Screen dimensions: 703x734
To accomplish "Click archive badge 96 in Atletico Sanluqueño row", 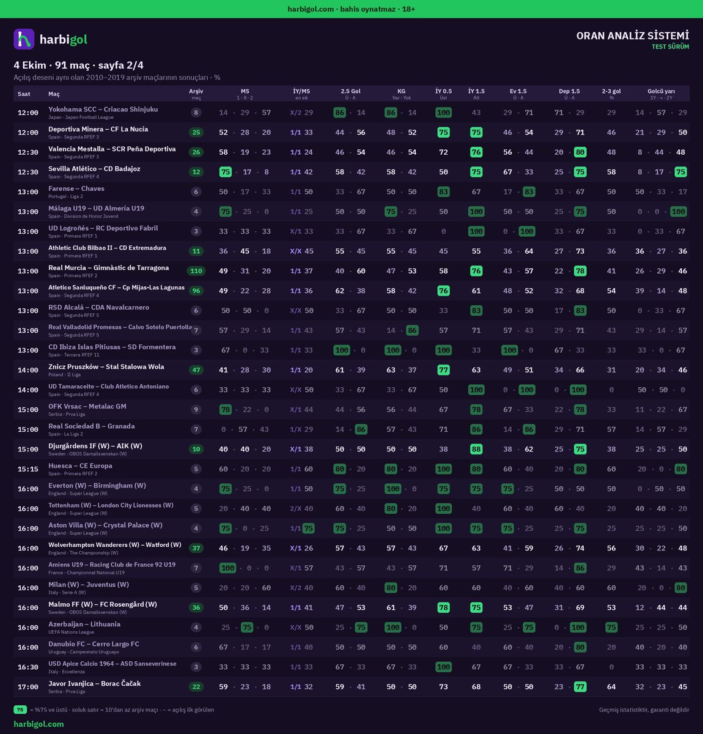I will pos(196,291).
